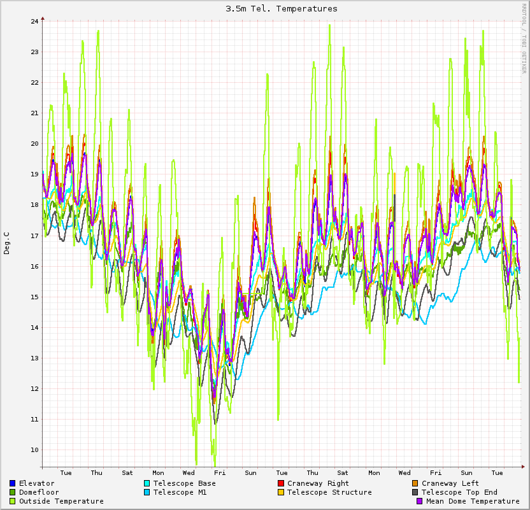This screenshot has height=510, width=530.
Task: Click the 24 tick label on y-axis
Action: pos(34,21)
